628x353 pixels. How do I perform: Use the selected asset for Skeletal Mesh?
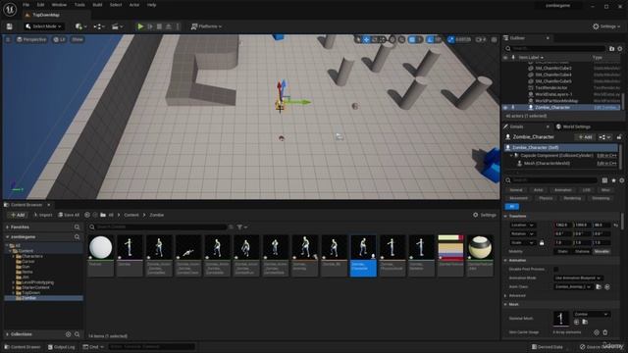[577, 322]
